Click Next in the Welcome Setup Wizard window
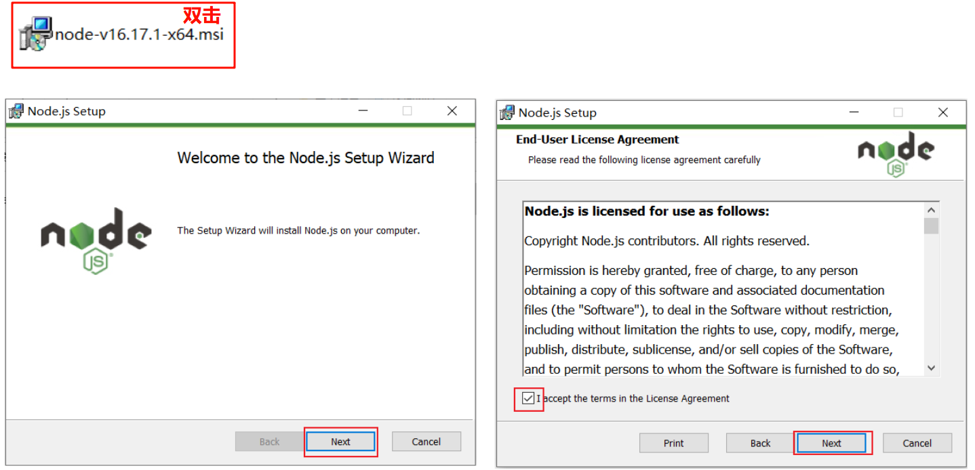Image resolution: width=975 pixels, height=470 pixels. click(x=340, y=442)
